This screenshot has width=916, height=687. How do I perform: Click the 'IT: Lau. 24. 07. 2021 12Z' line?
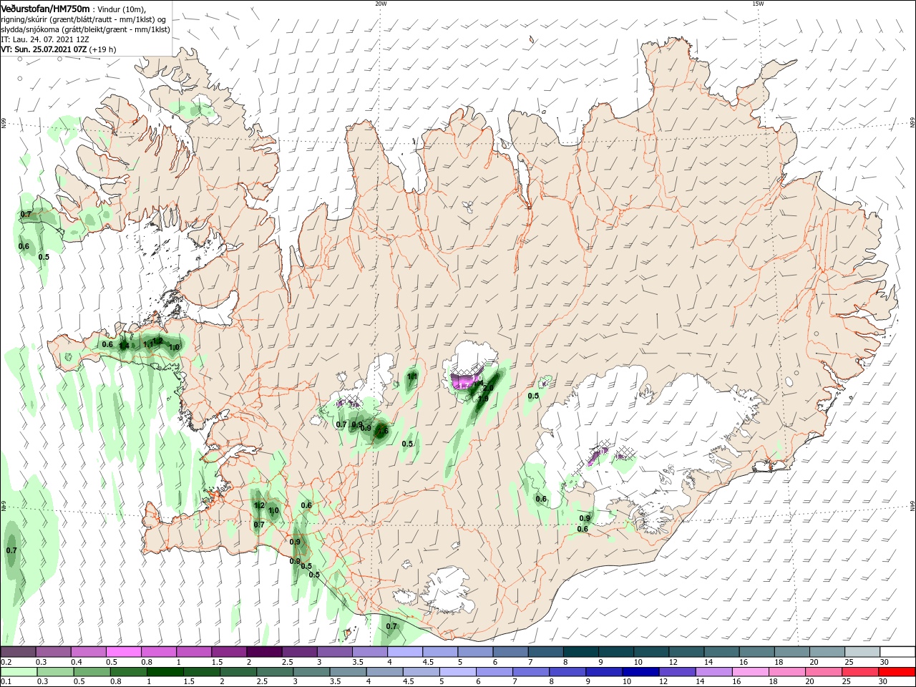click(45, 40)
